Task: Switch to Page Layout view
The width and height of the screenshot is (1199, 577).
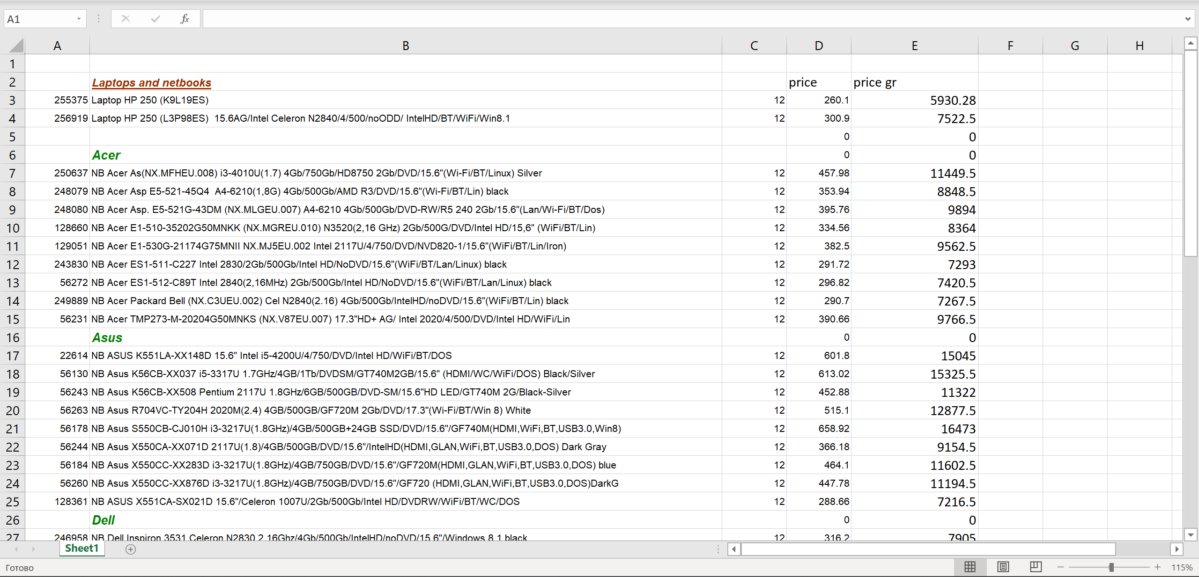Action: (1002, 567)
